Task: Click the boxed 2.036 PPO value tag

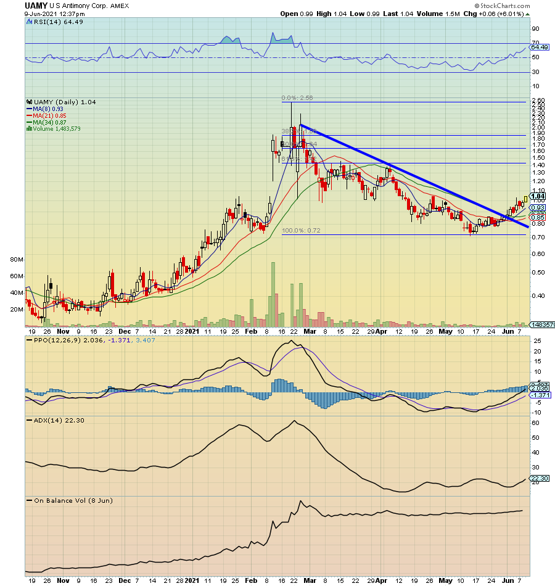Action: click(540, 388)
